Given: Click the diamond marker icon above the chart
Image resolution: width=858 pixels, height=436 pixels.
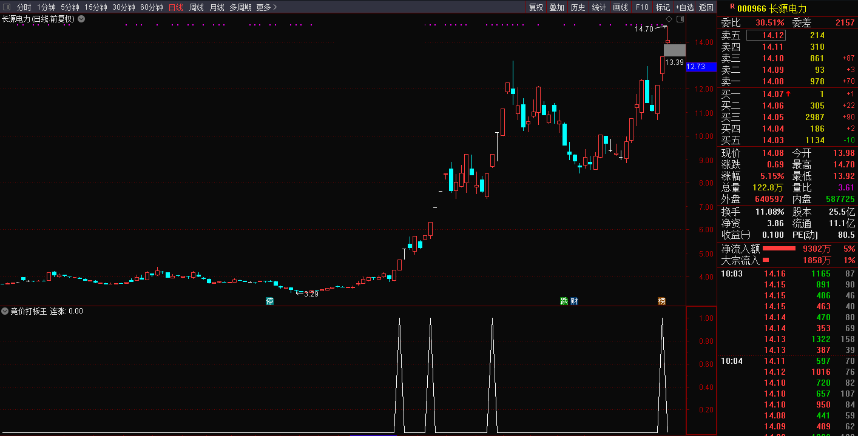Looking at the screenshot, I should (x=669, y=19).
